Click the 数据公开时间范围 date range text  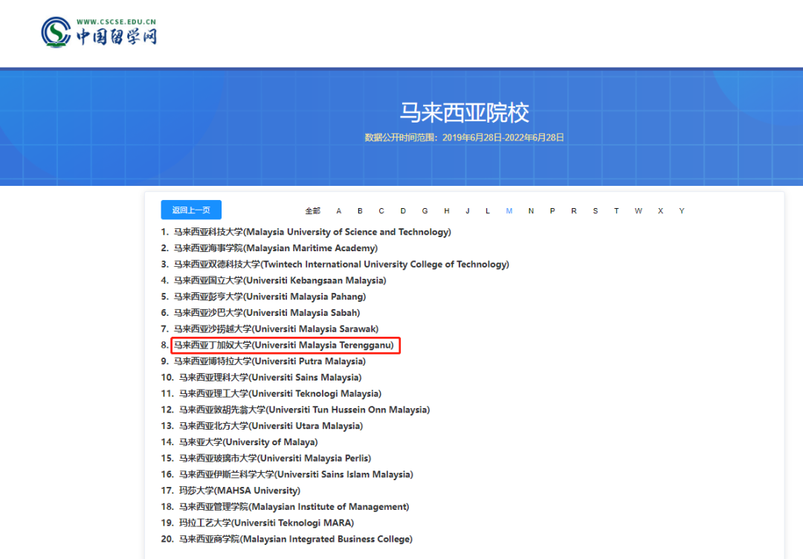464,138
